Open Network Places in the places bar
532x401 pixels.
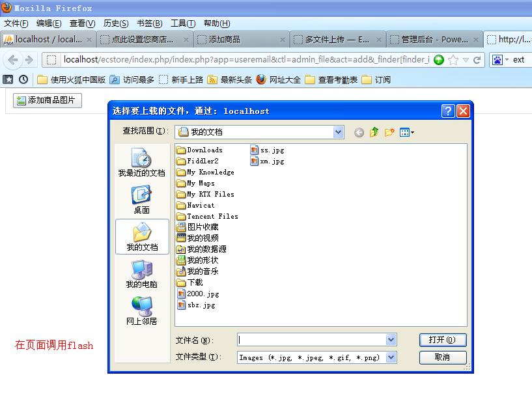(x=141, y=311)
